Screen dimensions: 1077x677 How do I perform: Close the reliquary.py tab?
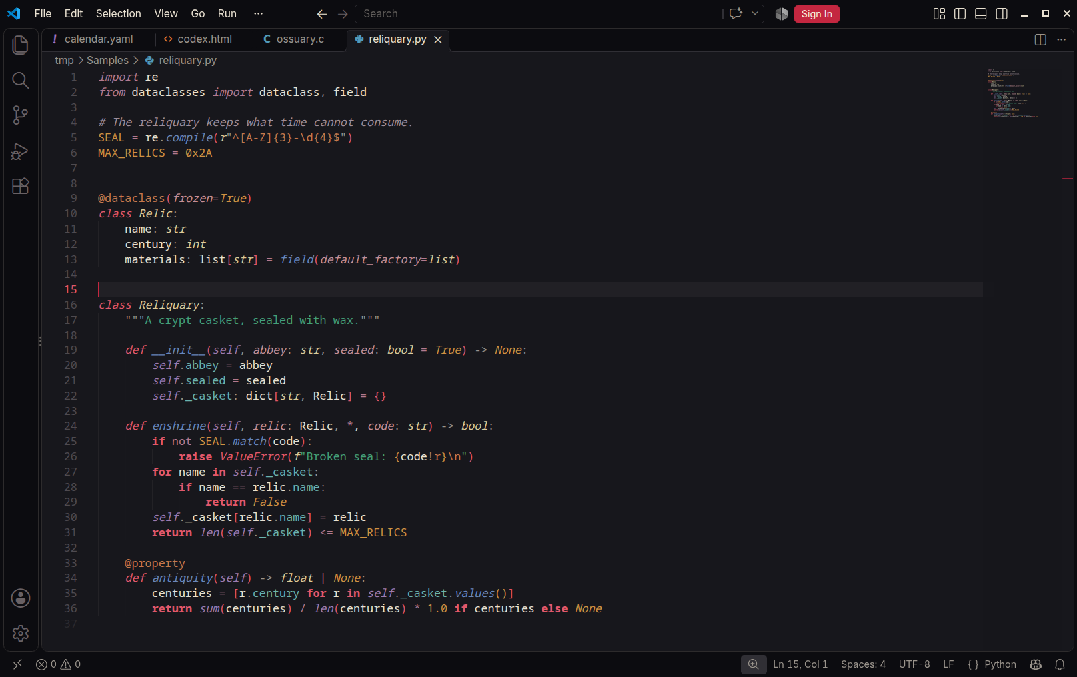[x=438, y=40]
